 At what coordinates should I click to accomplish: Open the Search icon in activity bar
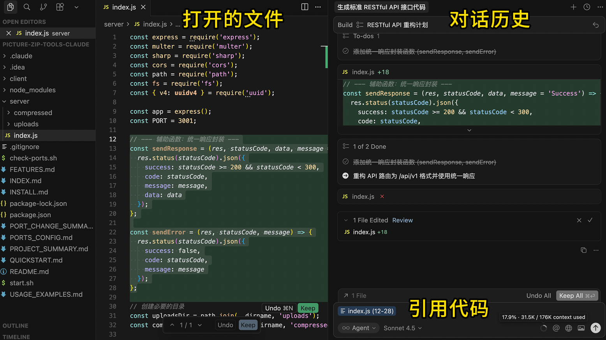click(27, 7)
